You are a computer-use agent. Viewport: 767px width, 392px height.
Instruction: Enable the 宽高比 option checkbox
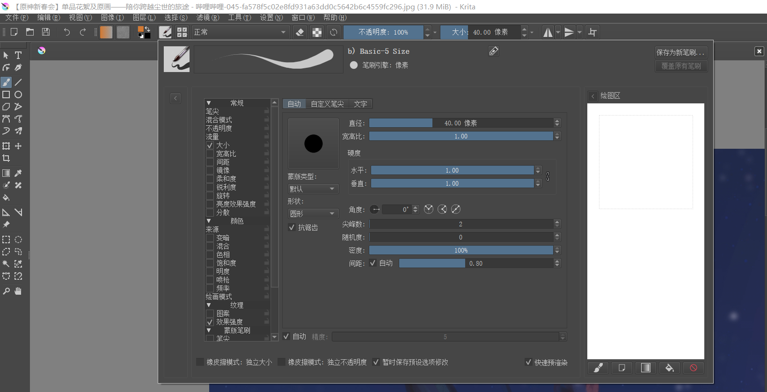pos(210,154)
